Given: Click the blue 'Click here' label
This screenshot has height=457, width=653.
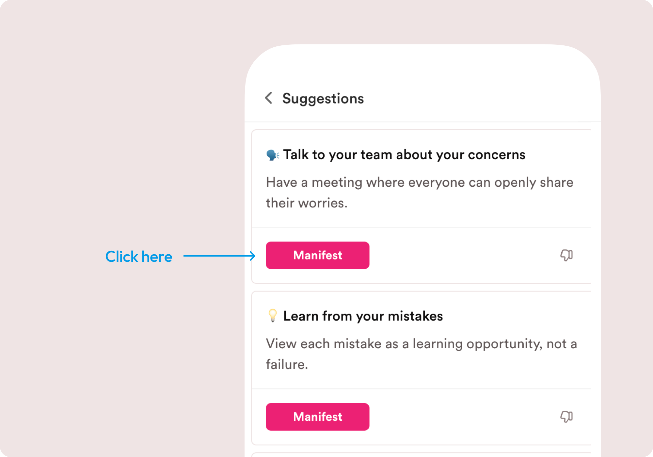Looking at the screenshot, I should pos(139,257).
